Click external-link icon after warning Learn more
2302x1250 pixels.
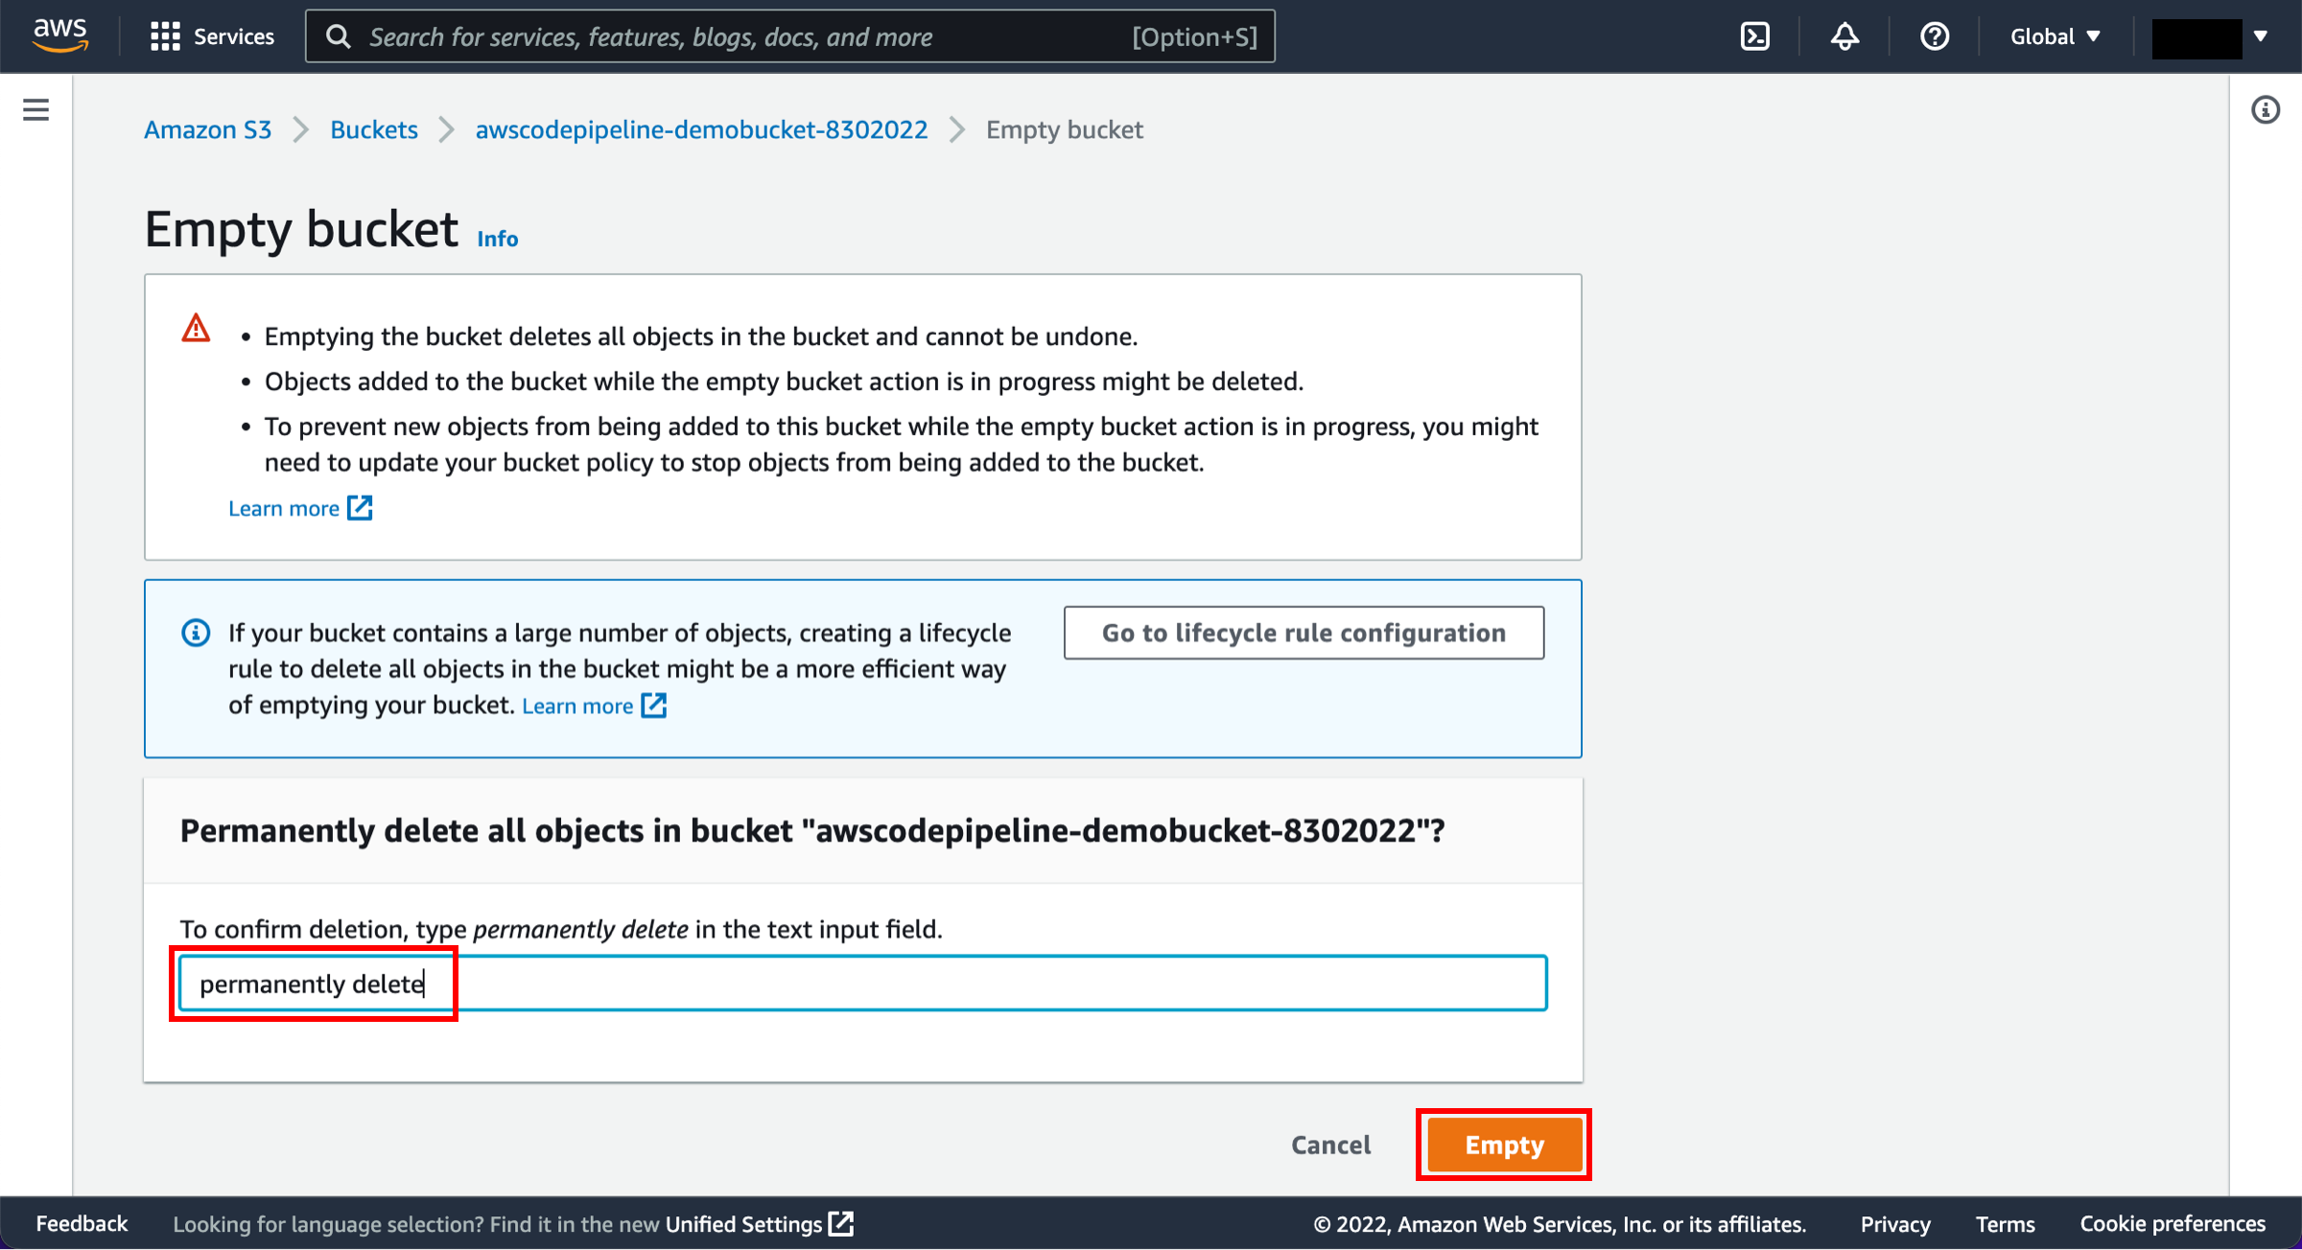(x=360, y=508)
